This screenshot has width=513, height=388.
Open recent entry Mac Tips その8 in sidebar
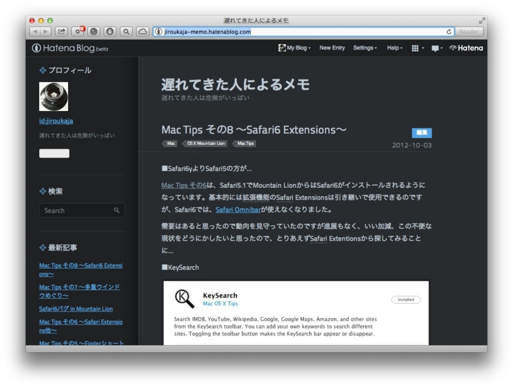pos(81,270)
